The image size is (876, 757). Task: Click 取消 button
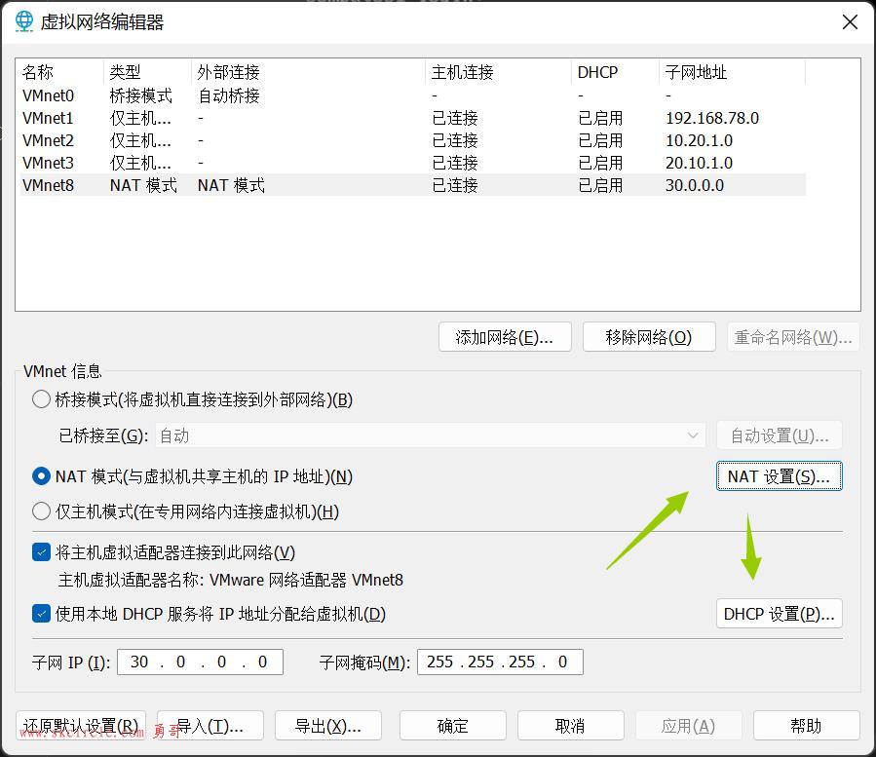pyautogui.click(x=570, y=725)
